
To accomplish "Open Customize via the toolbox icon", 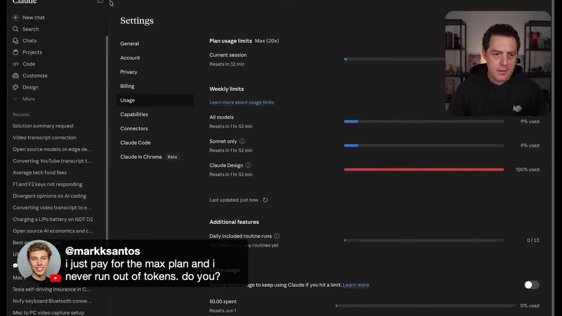I will tap(15, 75).
